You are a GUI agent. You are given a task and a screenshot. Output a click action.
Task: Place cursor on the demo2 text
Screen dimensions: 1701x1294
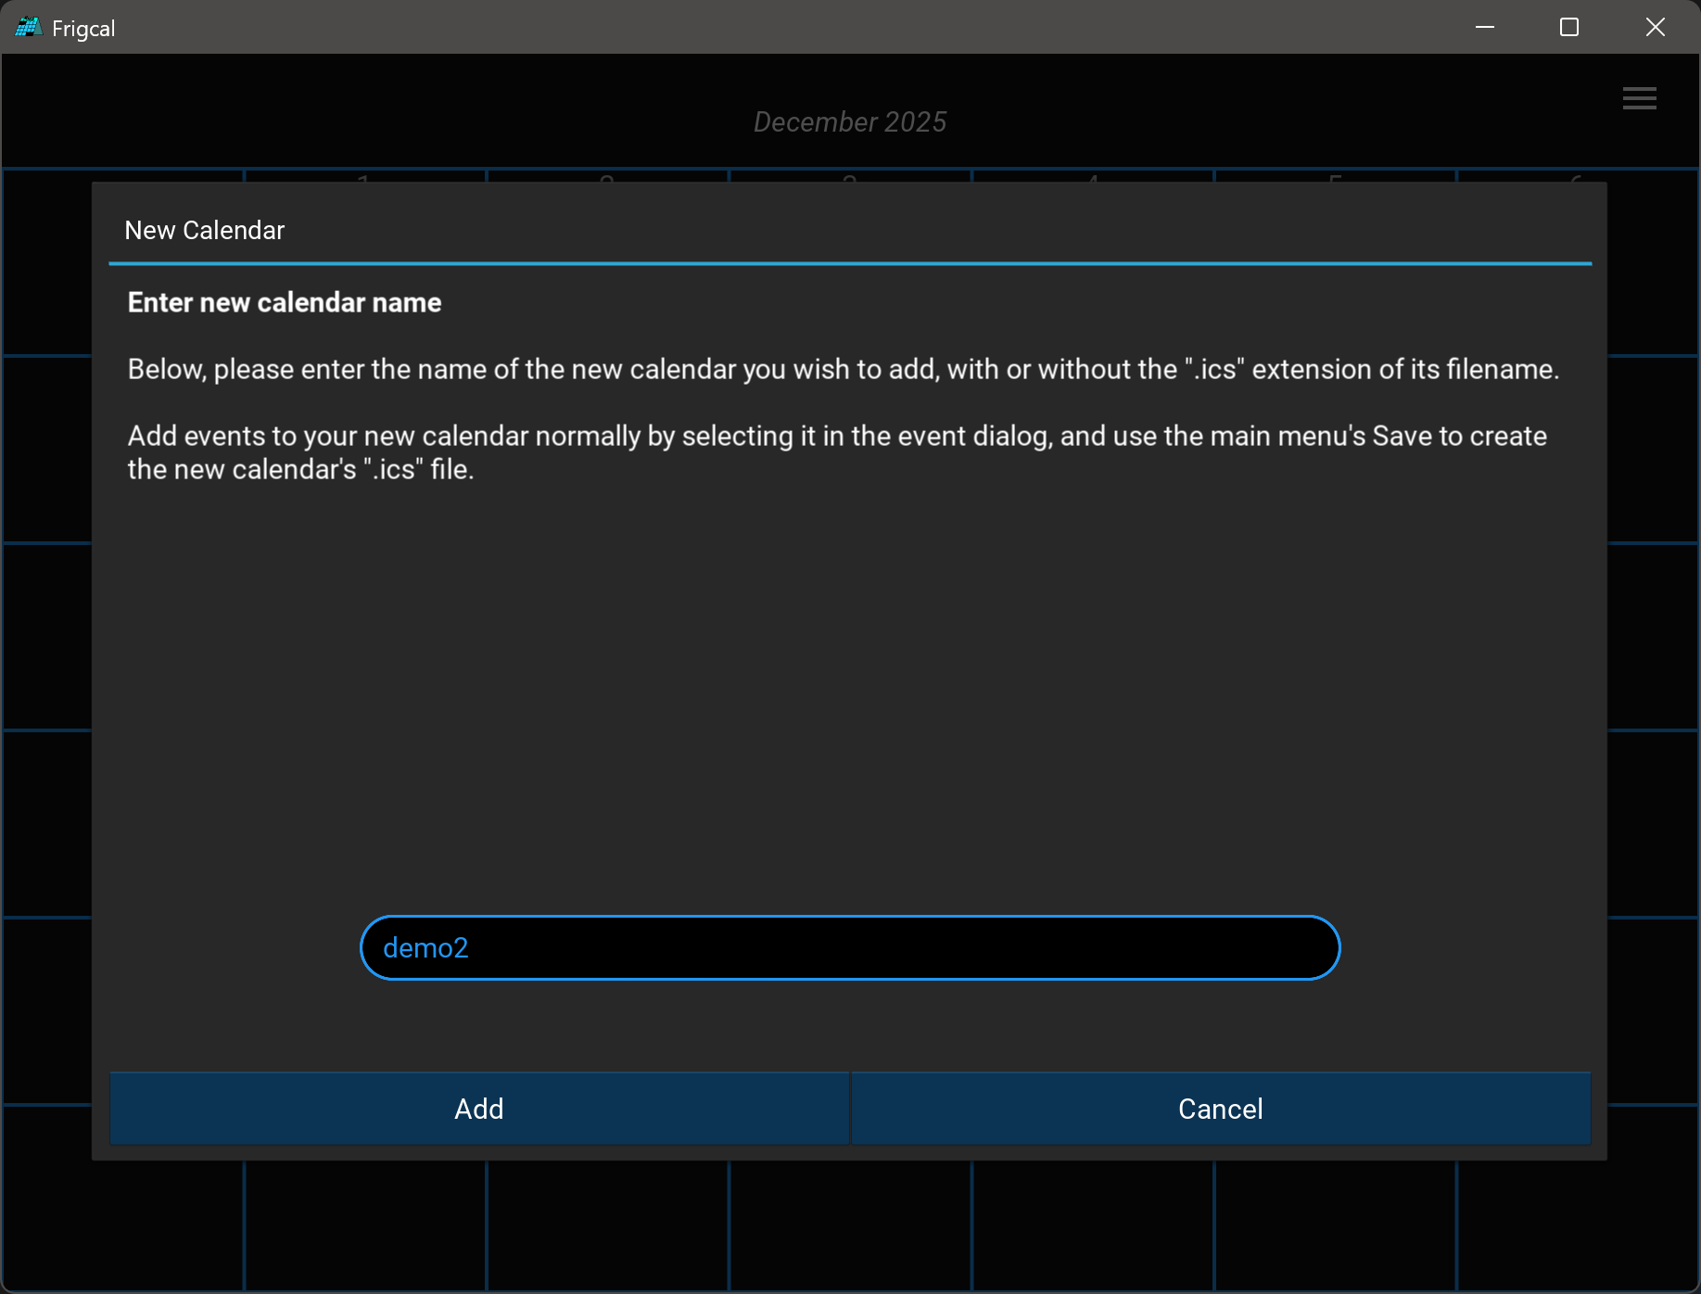[x=425, y=947]
